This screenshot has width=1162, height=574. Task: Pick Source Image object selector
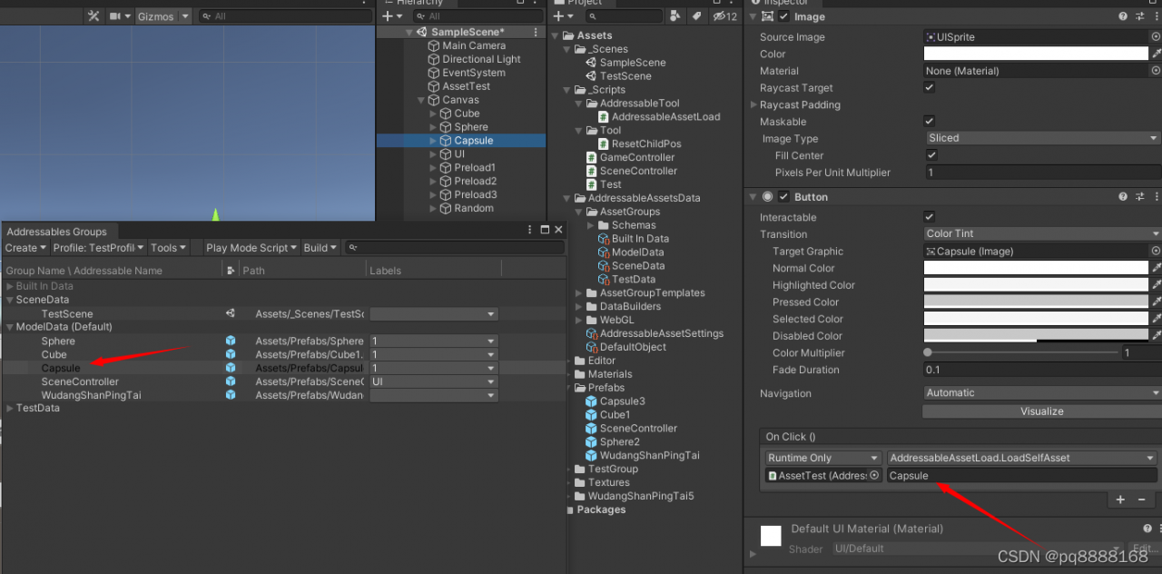coord(1156,37)
